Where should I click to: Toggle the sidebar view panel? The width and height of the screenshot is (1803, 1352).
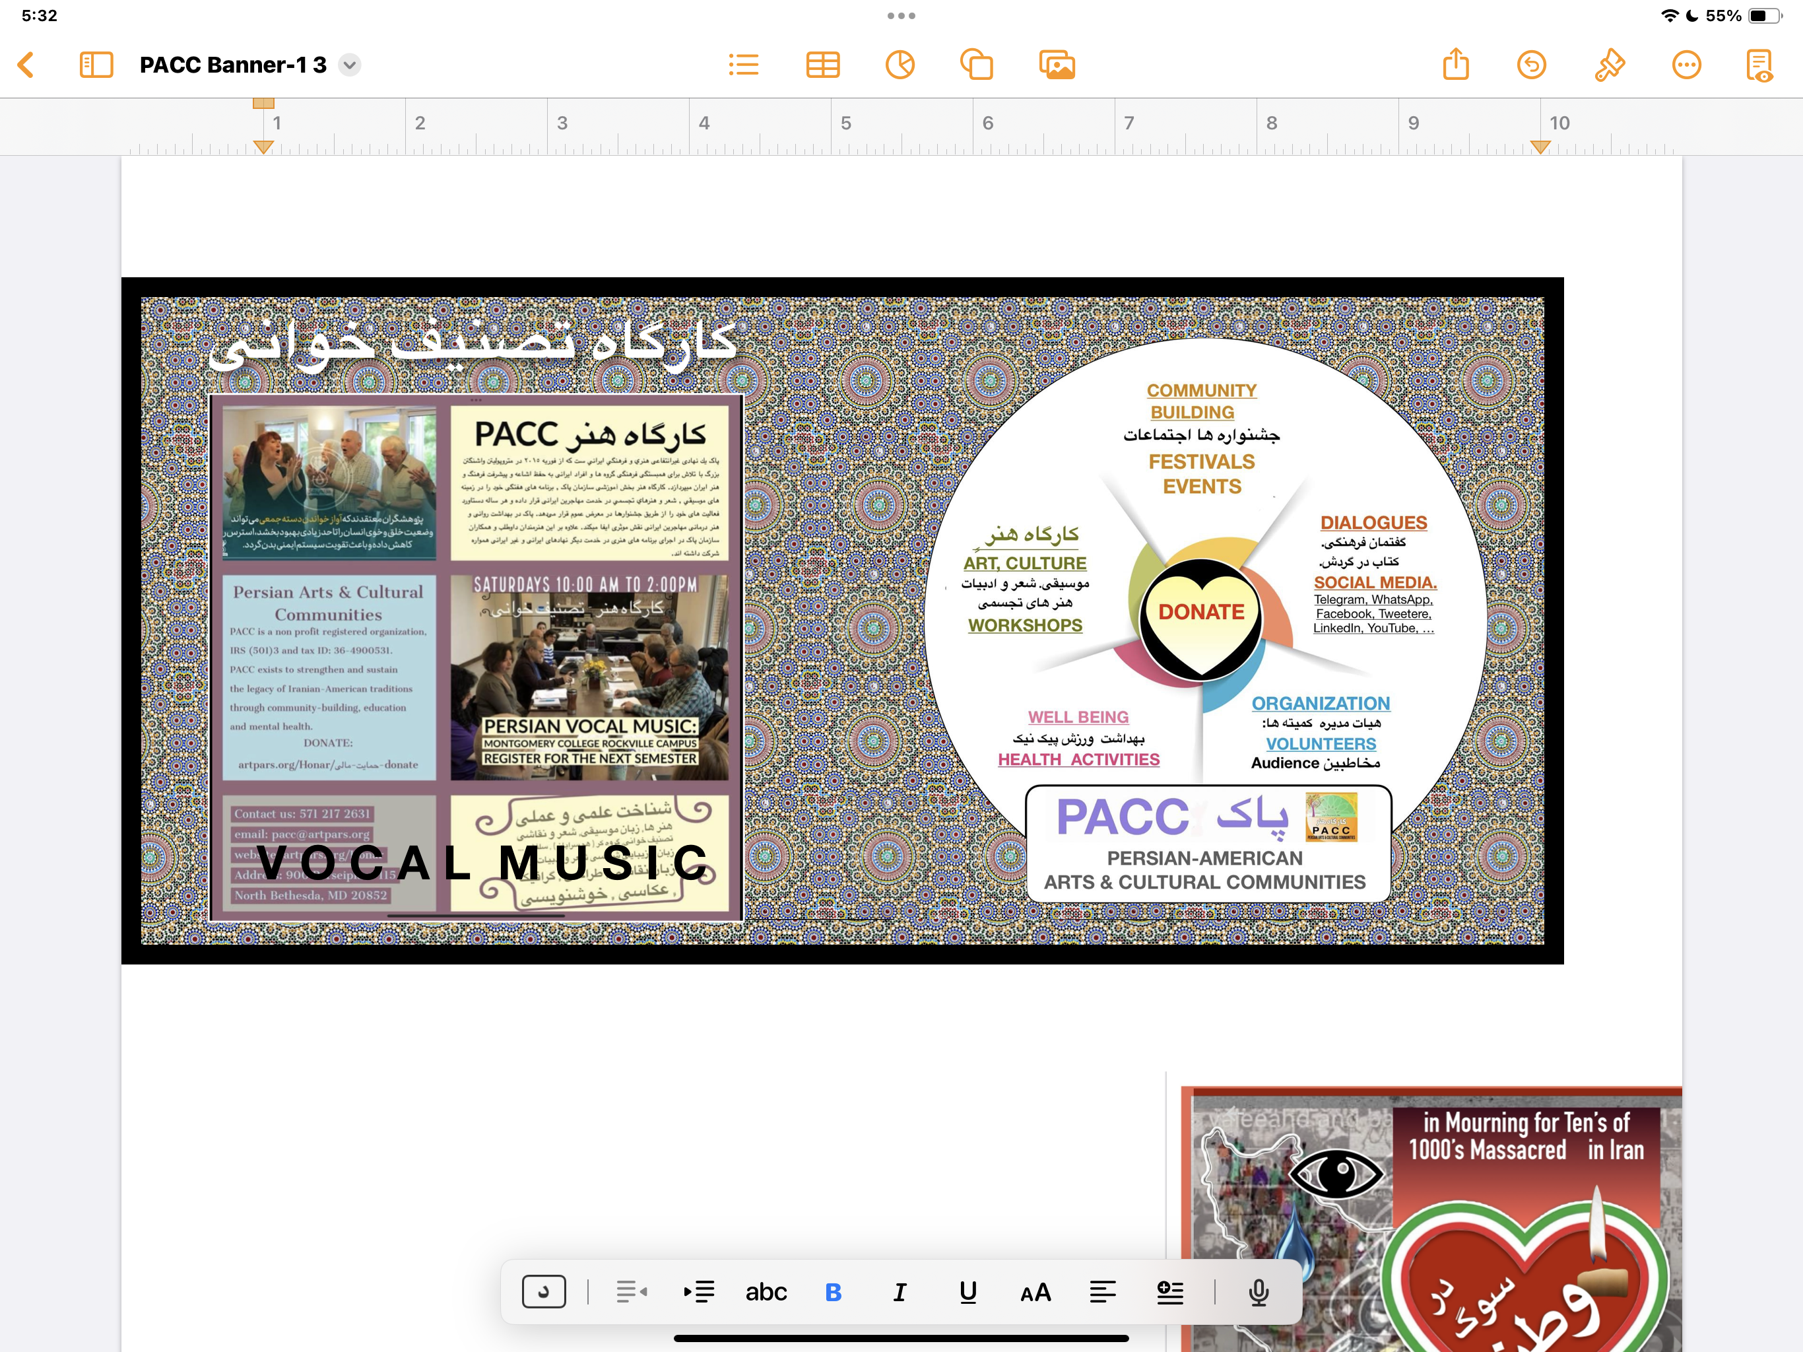[x=96, y=65]
